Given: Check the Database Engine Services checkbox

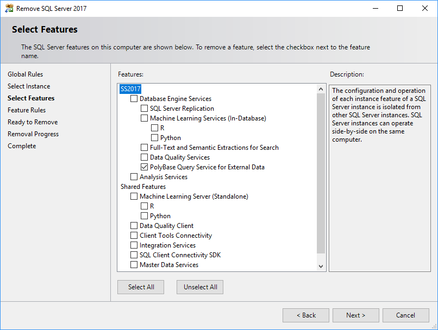Looking at the screenshot, I should coord(134,99).
